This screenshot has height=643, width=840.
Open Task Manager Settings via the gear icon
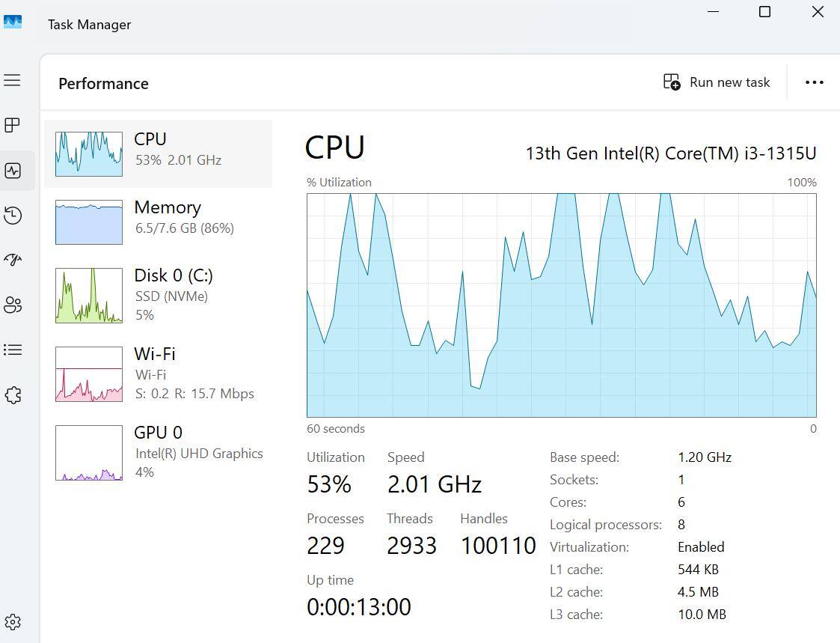[x=12, y=621]
